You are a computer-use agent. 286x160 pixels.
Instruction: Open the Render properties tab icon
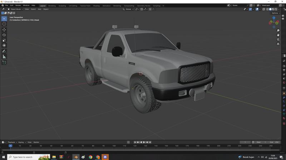[x=284, y=66]
